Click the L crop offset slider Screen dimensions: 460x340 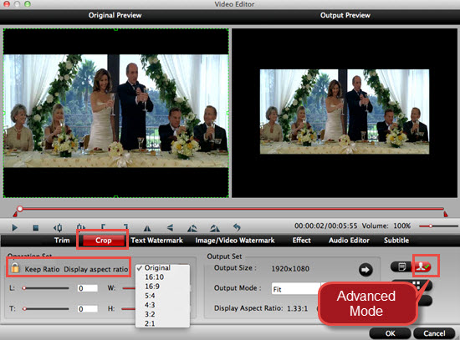pos(45,288)
